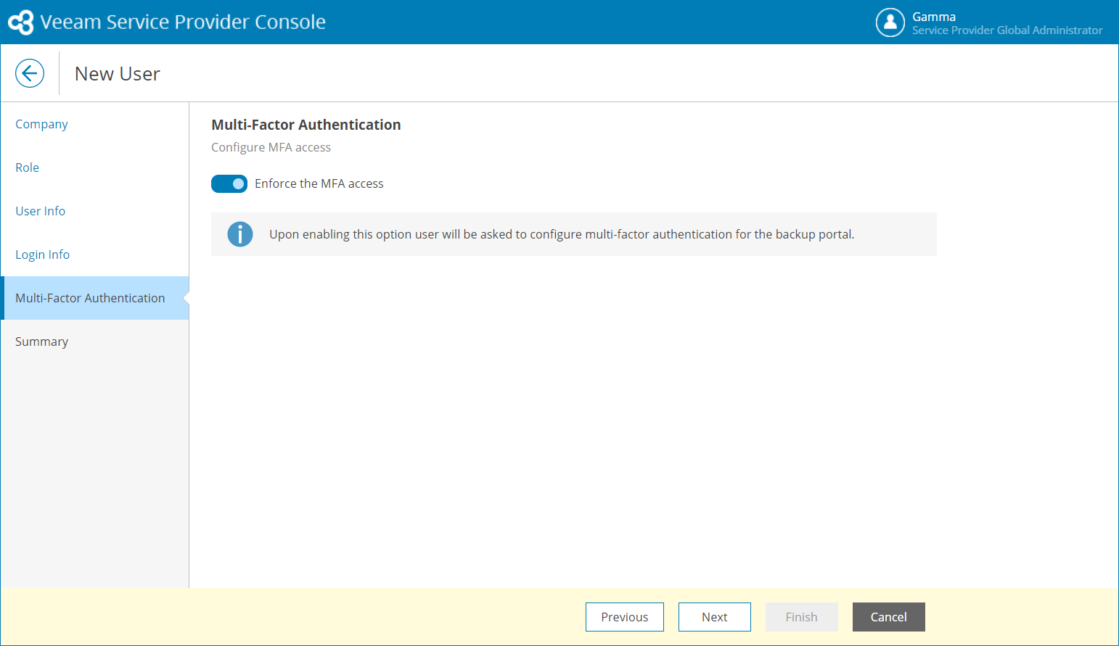Open the Company wizard step
The height and width of the screenshot is (646, 1119).
(41, 124)
